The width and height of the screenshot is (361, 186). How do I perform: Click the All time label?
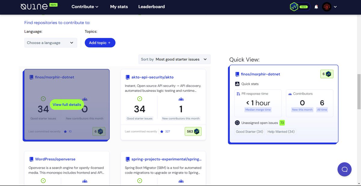pyautogui.click(x=322, y=110)
